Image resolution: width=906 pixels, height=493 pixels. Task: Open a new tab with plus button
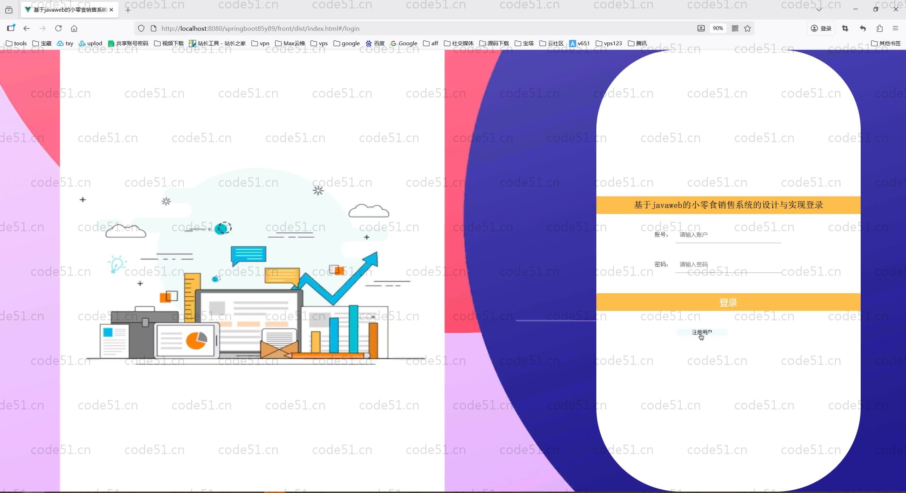click(128, 10)
